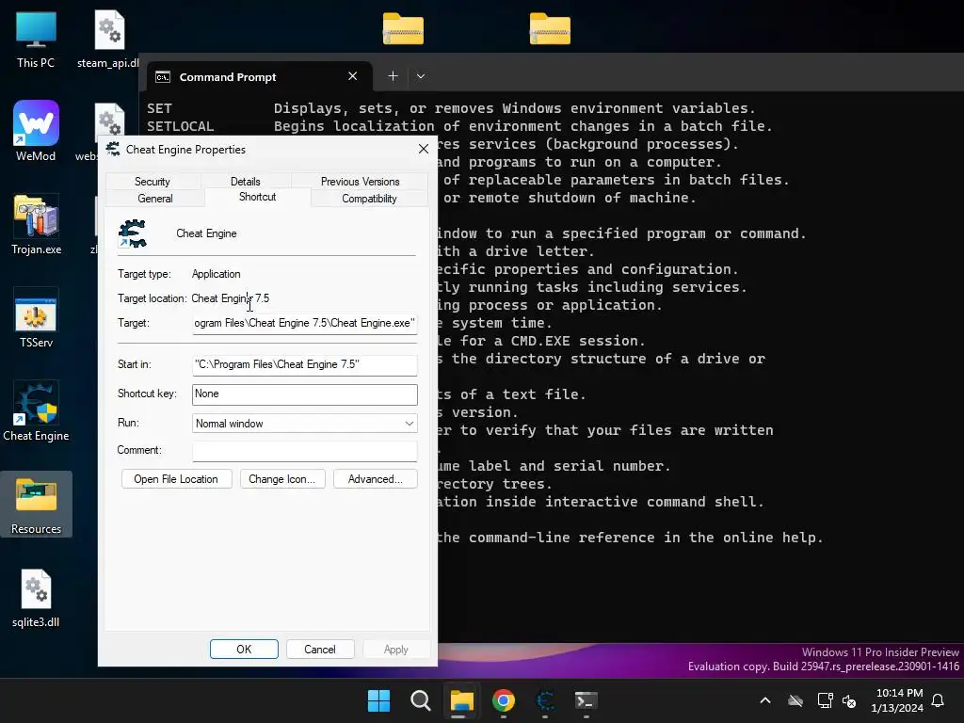The image size is (964, 723).
Task: Close the Cheat Engine Properties window
Action: tap(424, 150)
